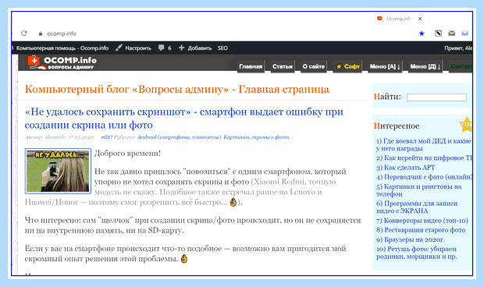Click the Привет account greeting
This screenshot has height=287, width=484.
tap(458, 48)
